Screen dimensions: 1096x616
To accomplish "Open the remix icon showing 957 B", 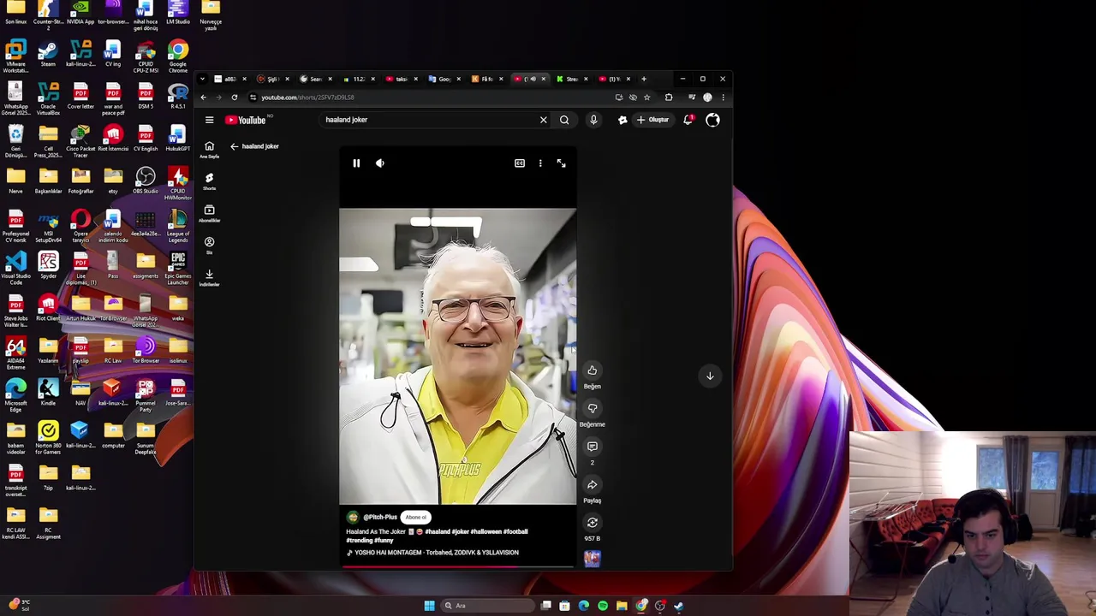I will coord(592,523).
